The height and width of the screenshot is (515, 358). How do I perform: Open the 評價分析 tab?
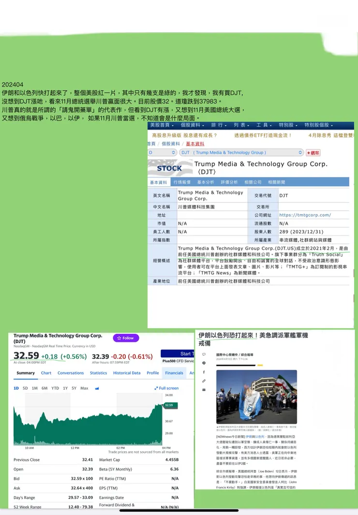229,182
